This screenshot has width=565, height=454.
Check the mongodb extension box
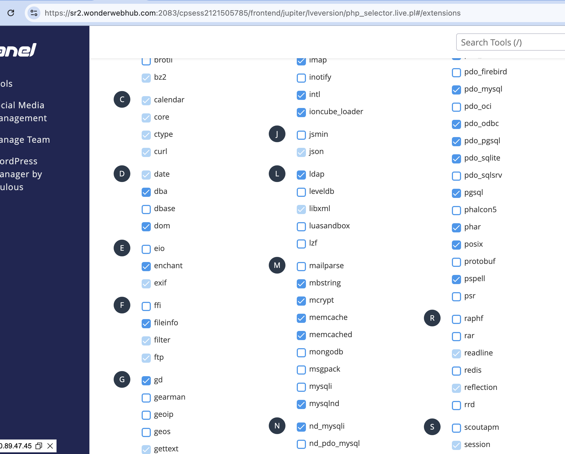[301, 352]
